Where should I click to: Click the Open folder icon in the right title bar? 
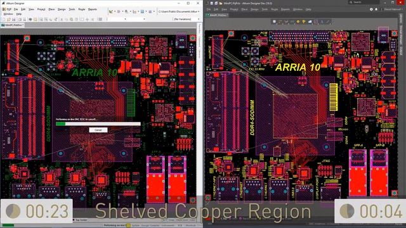pos(221,3)
